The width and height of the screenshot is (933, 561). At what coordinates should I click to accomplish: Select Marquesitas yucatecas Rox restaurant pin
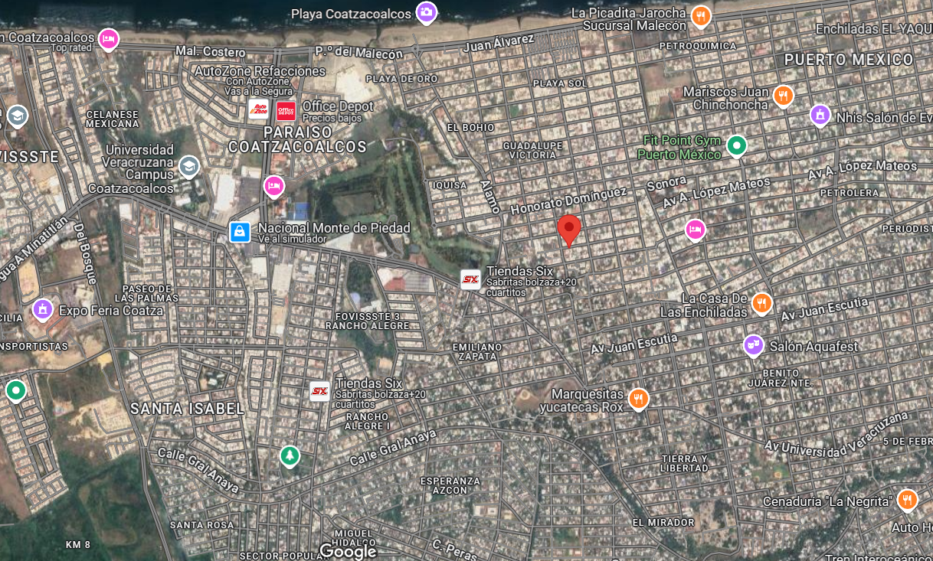pos(638,399)
